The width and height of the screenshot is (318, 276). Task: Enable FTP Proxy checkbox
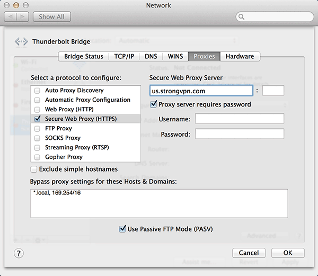point(37,129)
